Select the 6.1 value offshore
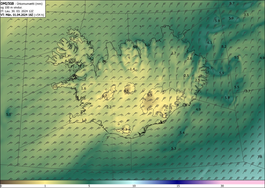This screenshot has height=188, width=265. pyautogui.click(x=210, y=43)
